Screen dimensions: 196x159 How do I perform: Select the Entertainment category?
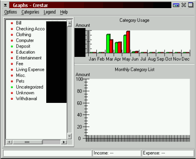point(29,58)
